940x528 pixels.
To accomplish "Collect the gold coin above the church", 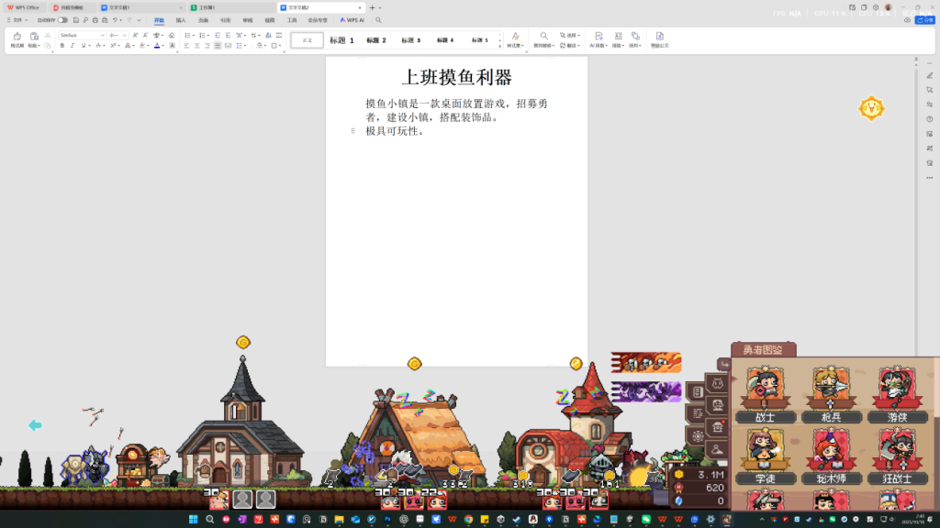I will pos(243,342).
